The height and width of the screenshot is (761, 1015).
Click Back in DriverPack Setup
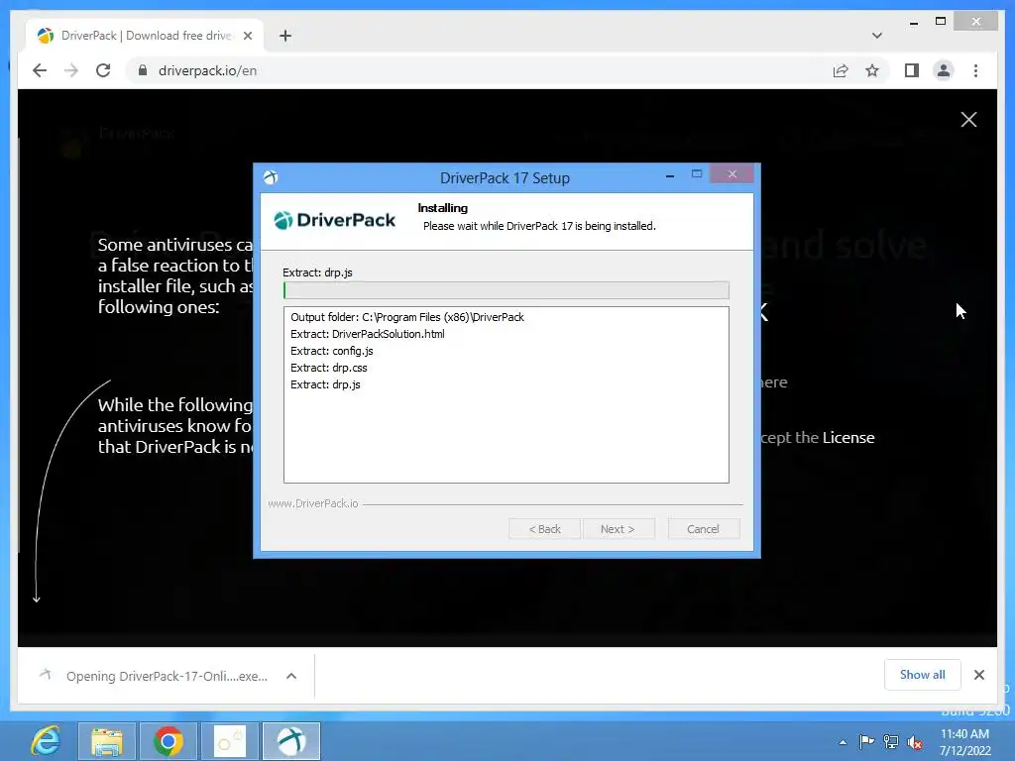click(544, 529)
